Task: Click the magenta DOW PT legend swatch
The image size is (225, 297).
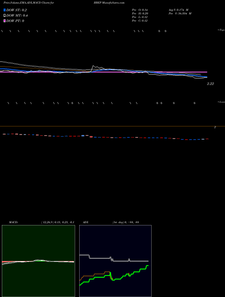Action: [x=4, y=21]
